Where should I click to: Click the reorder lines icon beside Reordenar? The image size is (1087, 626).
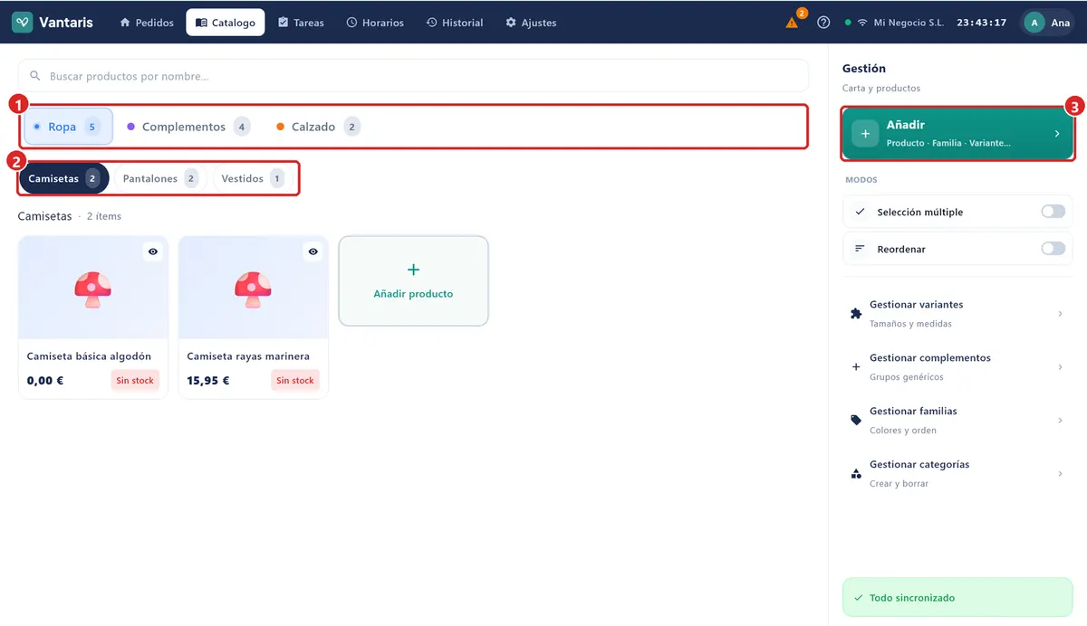[x=860, y=249]
